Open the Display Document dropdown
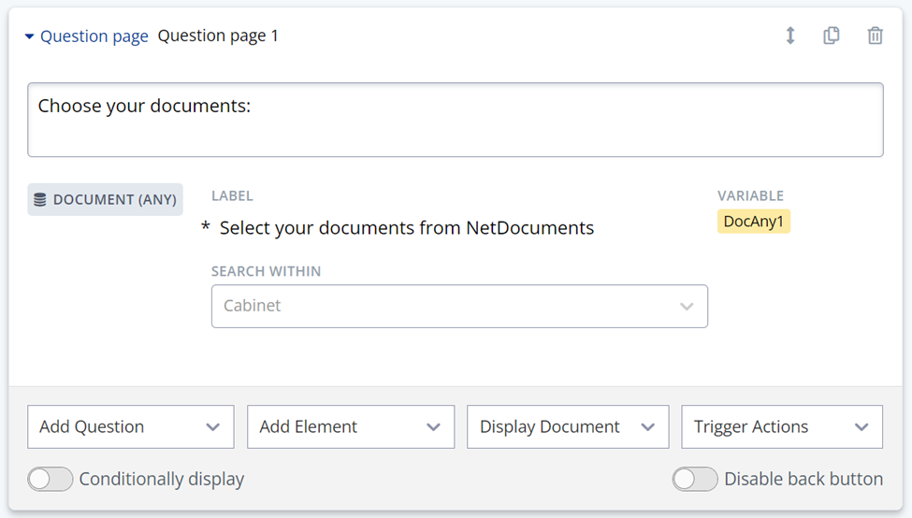Viewport: 912px width, 518px height. (x=568, y=426)
